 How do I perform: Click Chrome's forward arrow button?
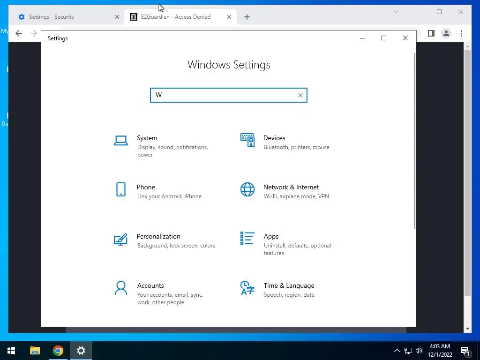click(34, 33)
